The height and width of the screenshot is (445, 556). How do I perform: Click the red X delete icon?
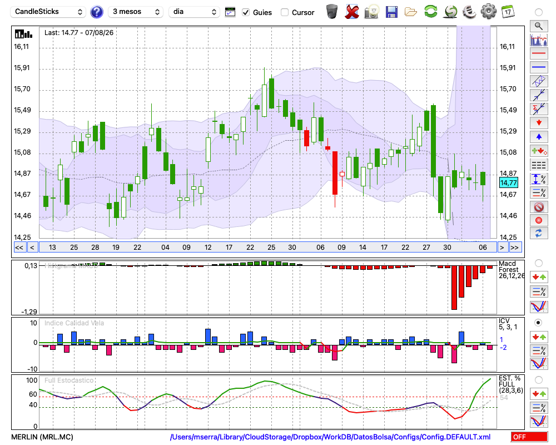(x=351, y=12)
